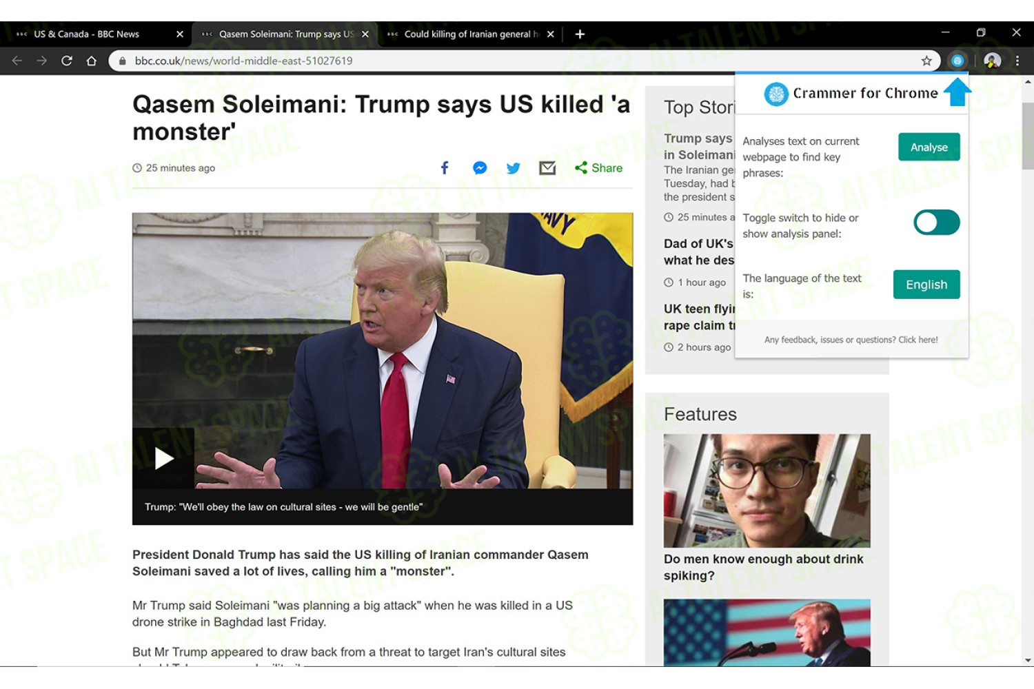Click the scrollbar down arrow
This screenshot has width=1034, height=689.
coord(1028,660)
